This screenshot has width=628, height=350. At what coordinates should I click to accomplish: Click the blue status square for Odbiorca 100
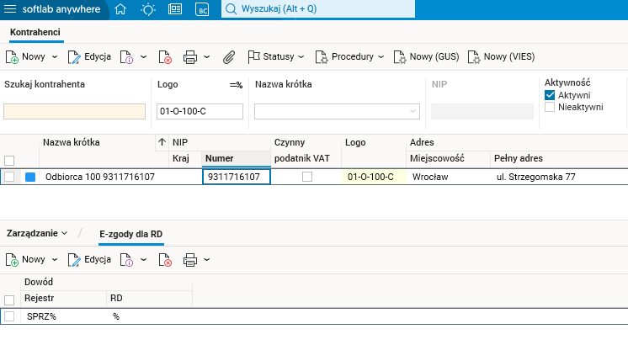[x=31, y=178]
